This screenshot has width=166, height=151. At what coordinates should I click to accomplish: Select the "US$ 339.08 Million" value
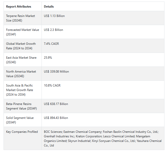[56, 72]
